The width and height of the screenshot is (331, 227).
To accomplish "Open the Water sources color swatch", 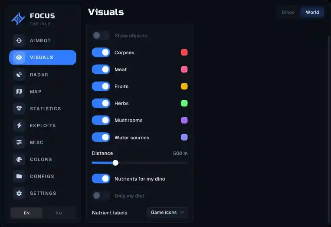I will 184,137.
